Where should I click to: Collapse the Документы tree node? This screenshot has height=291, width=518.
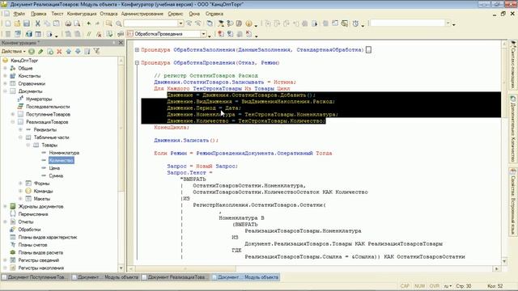pos(6,91)
